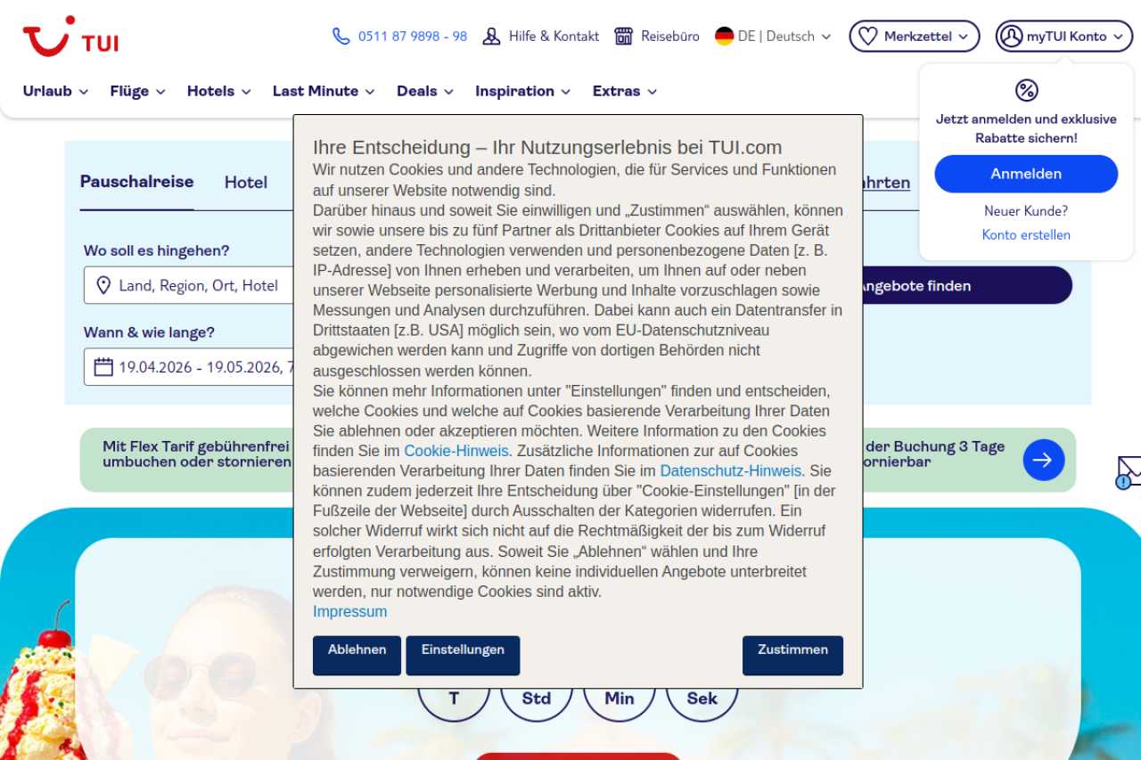Expand the Flüge menu
The width and height of the screenshot is (1141, 760).
pos(138,91)
